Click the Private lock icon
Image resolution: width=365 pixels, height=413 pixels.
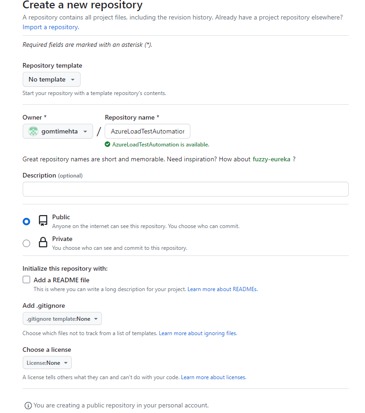[x=43, y=242]
